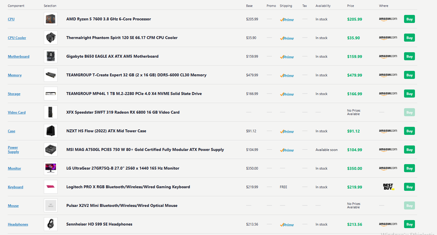The height and width of the screenshot is (235, 437).
Task: Buy the TEAMGROUP MP44L 1 TB drive
Action: tap(409, 94)
